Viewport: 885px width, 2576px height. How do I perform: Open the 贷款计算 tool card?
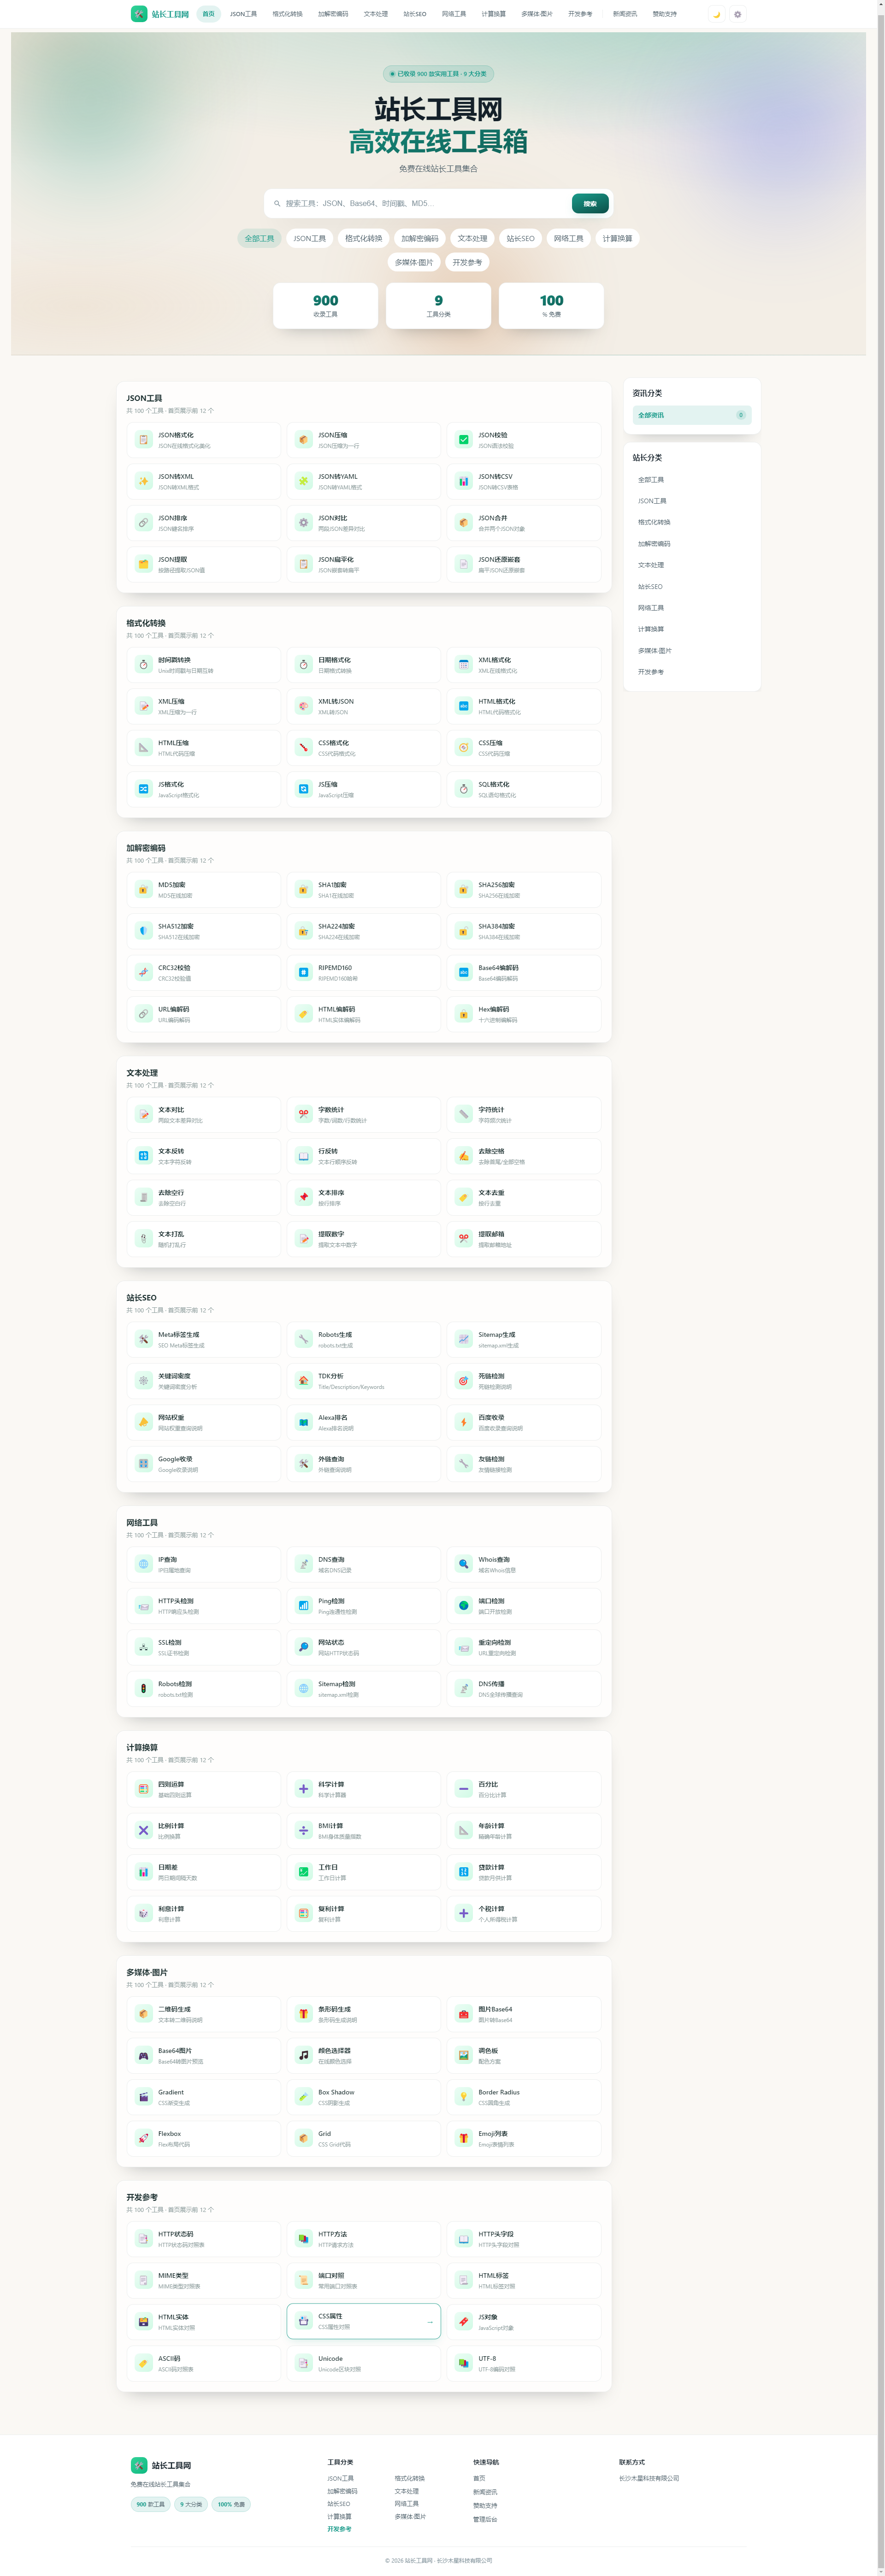click(x=524, y=1872)
